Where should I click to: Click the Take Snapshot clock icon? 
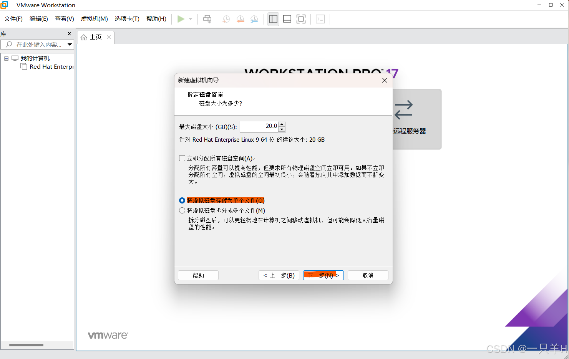226,19
